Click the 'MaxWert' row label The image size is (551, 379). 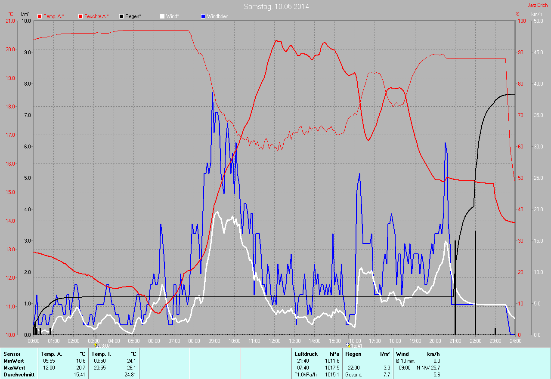14,367
